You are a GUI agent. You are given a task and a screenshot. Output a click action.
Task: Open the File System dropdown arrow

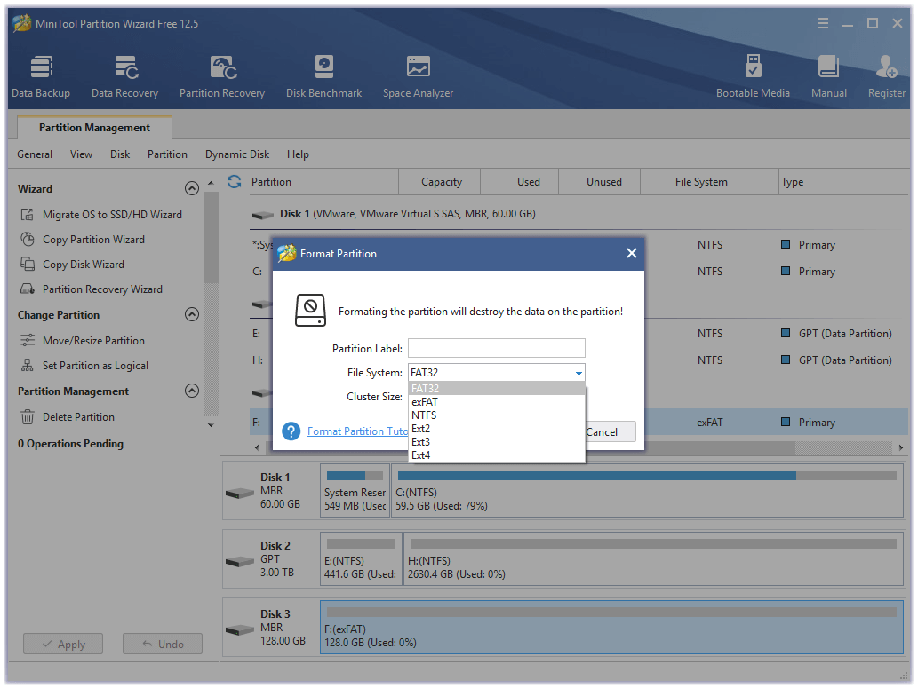coord(578,373)
